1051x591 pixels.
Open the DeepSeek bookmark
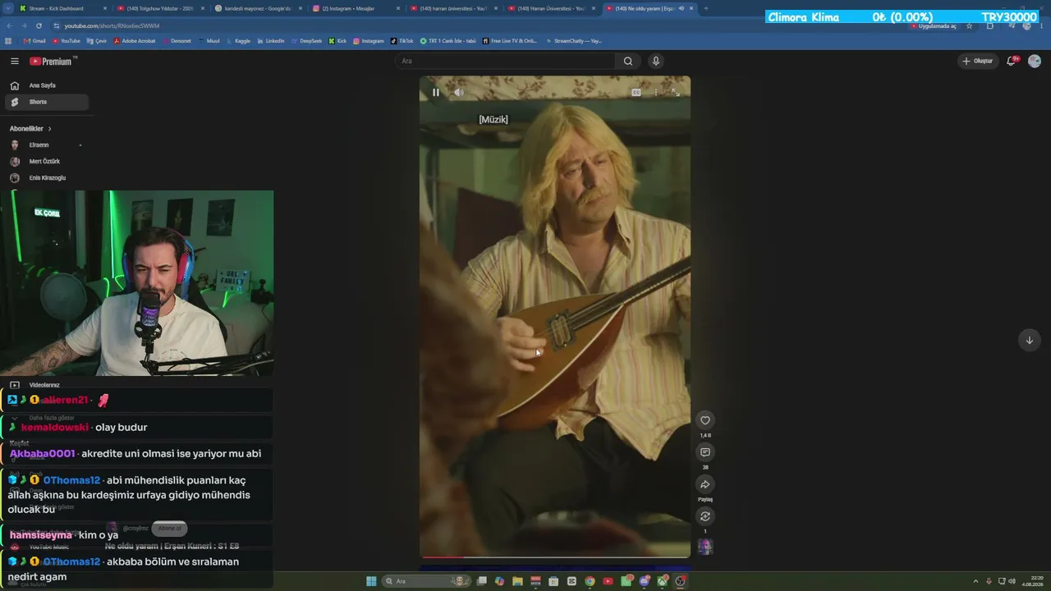(x=307, y=40)
